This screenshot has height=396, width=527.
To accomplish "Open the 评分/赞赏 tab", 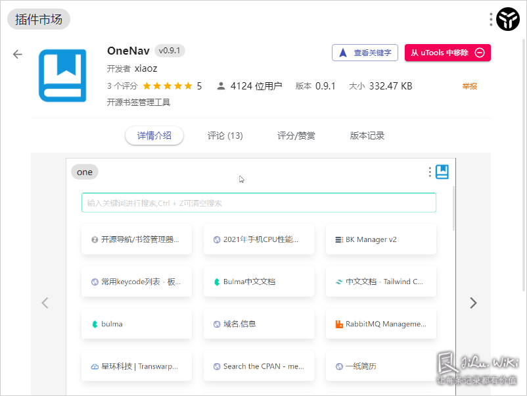I will [x=296, y=136].
